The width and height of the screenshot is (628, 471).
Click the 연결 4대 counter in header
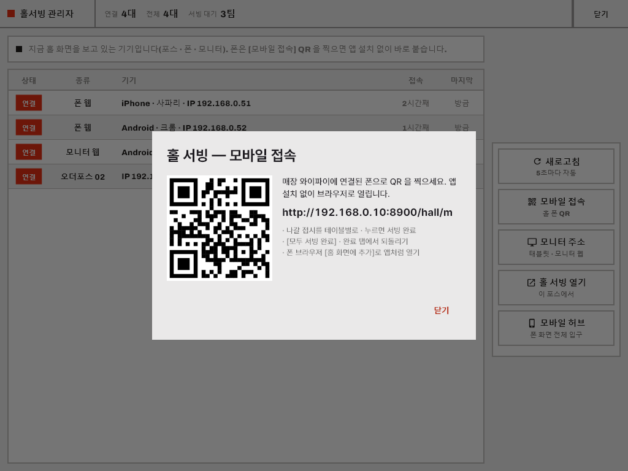point(120,13)
